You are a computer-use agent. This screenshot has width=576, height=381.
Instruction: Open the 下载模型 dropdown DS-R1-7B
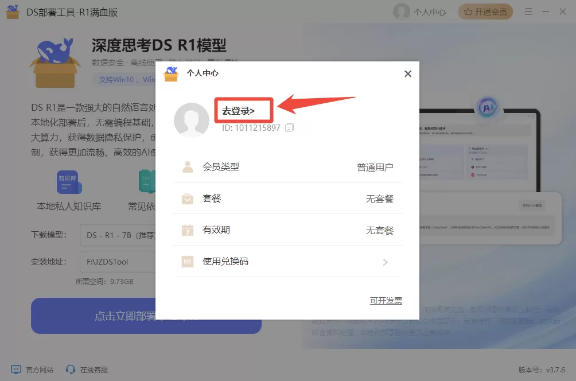pos(118,235)
